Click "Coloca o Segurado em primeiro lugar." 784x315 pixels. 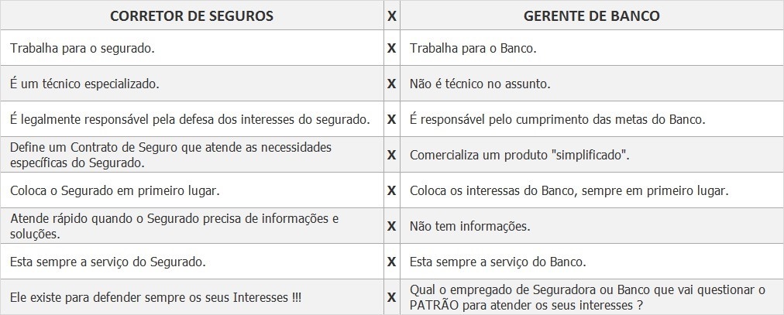(x=115, y=190)
